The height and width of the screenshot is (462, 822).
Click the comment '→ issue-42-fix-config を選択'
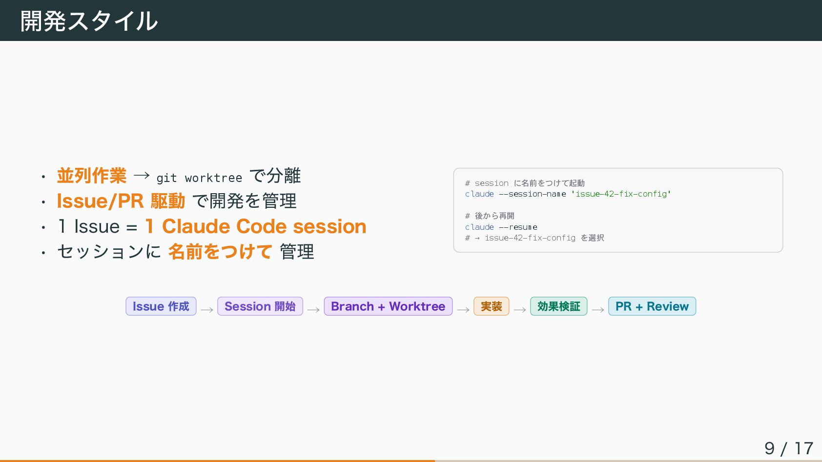(x=539, y=238)
